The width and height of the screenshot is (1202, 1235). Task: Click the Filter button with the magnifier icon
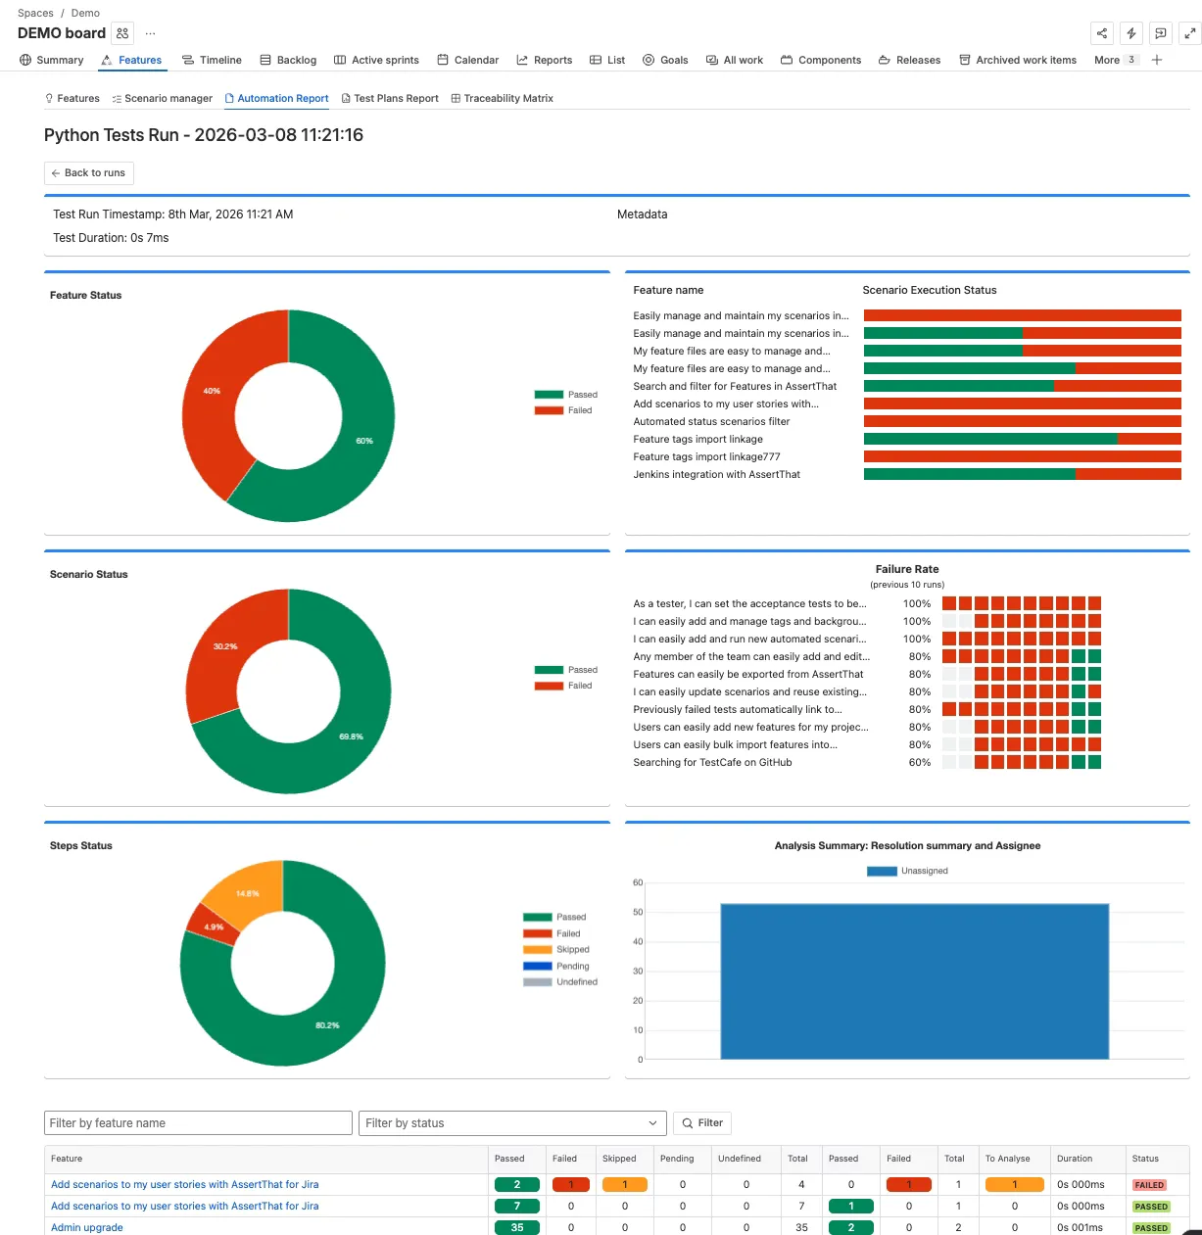pos(702,1123)
